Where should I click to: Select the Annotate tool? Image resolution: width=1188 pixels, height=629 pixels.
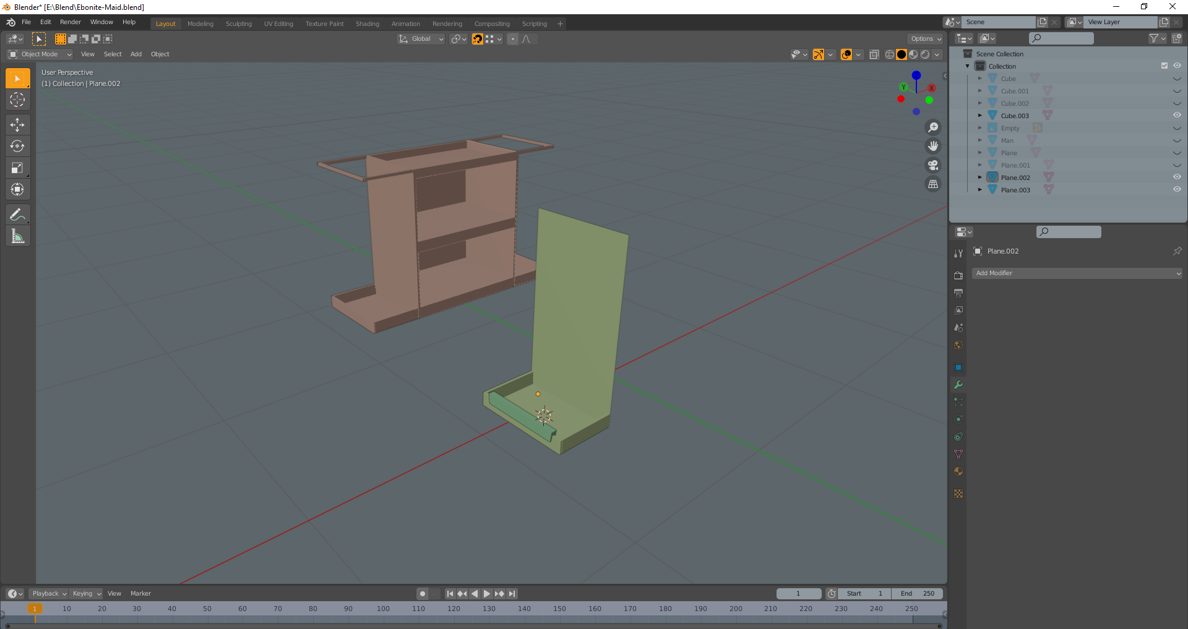pyautogui.click(x=17, y=215)
